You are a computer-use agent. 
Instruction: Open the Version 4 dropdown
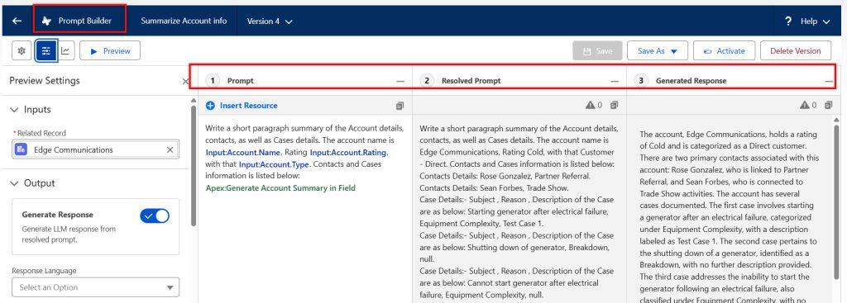tap(270, 21)
